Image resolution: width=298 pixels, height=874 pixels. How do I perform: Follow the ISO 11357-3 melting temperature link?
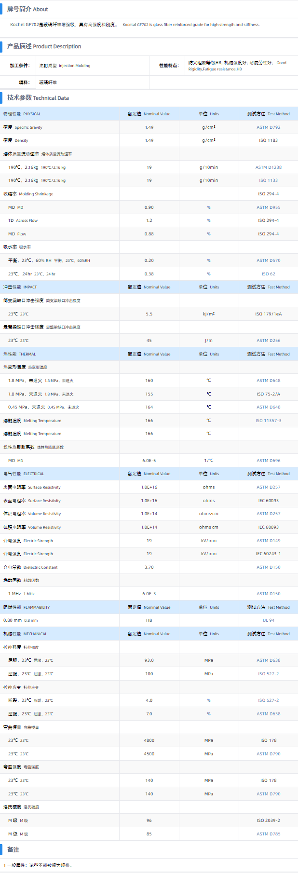(x=268, y=421)
